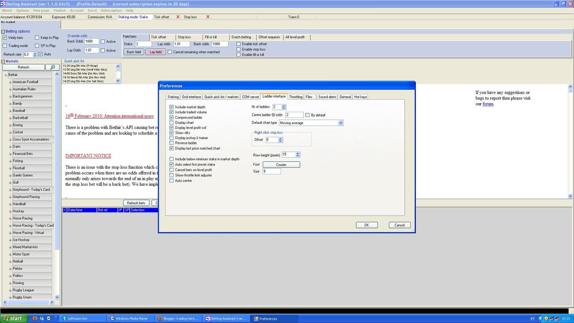Viewport: 574px width, 323px height.
Task: Toggle Show silks checkbox
Action: 172,133
